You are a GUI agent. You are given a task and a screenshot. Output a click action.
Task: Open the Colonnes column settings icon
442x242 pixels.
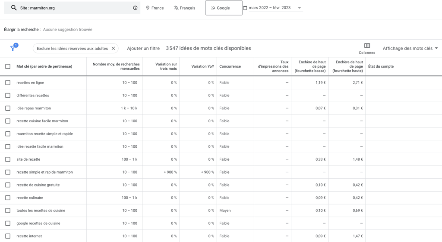(x=367, y=46)
